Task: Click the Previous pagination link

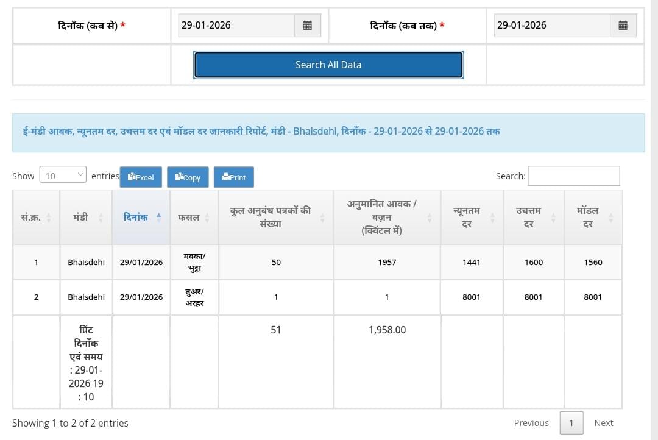Action: [531, 423]
